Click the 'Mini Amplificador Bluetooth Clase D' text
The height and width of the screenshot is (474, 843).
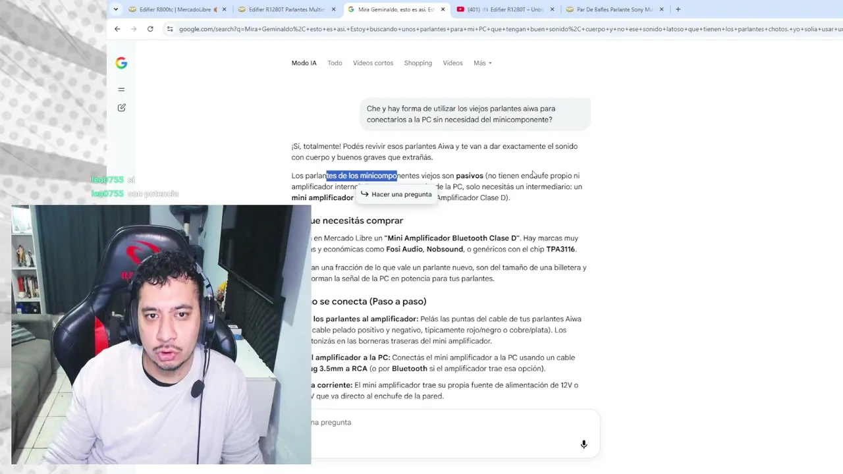452,238
